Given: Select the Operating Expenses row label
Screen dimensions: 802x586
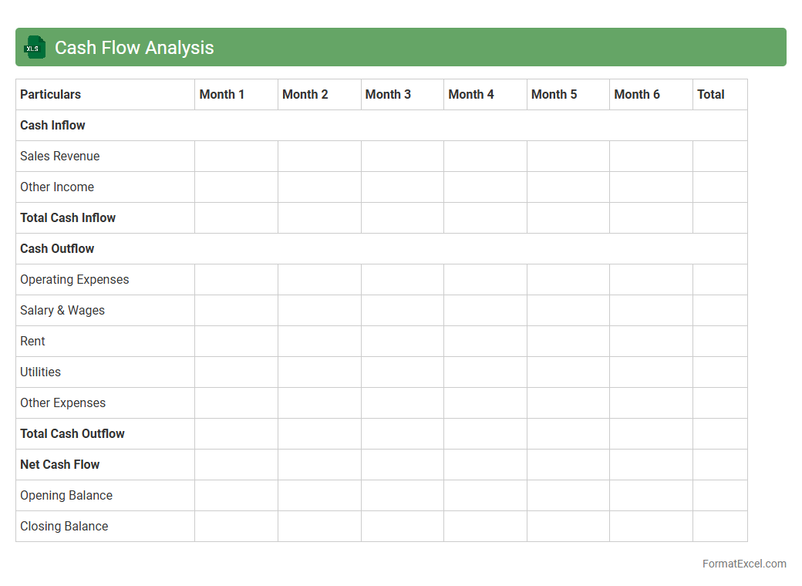Looking at the screenshot, I should [75, 279].
